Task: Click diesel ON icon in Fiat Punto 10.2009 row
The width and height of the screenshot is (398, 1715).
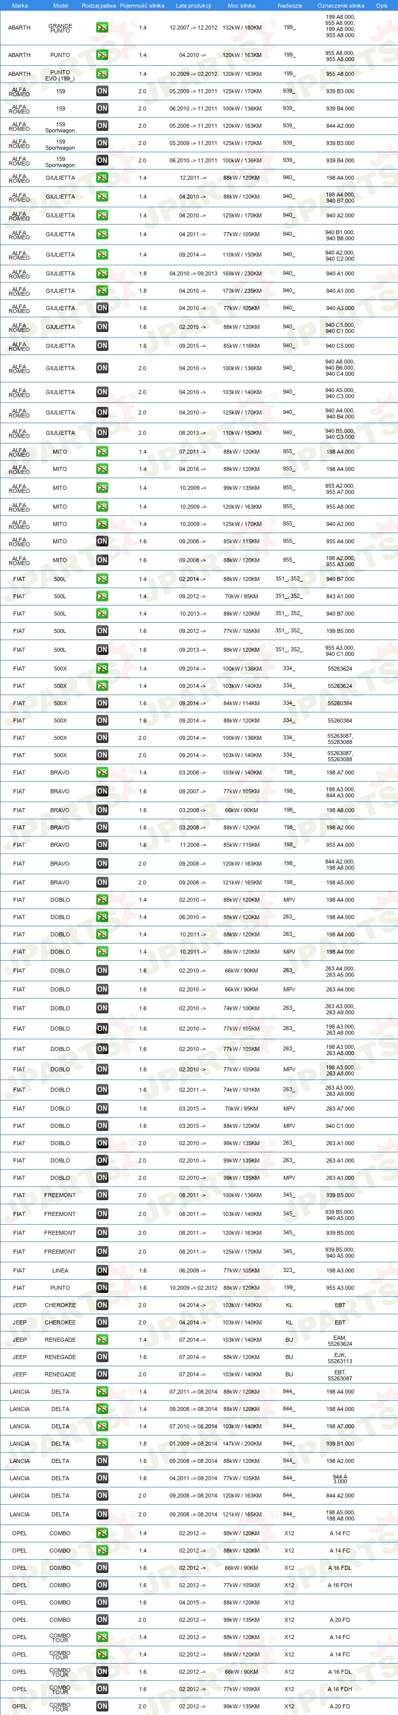Action: [x=102, y=1288]
